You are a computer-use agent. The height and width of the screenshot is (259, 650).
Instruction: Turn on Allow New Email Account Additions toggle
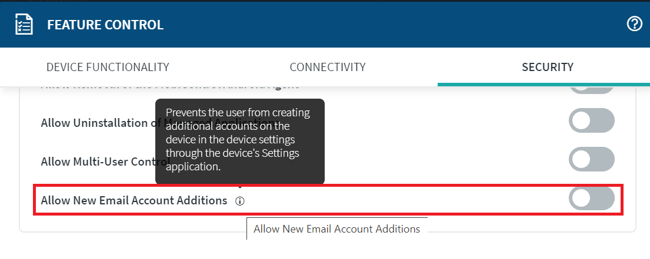click(x=591, y=199)
